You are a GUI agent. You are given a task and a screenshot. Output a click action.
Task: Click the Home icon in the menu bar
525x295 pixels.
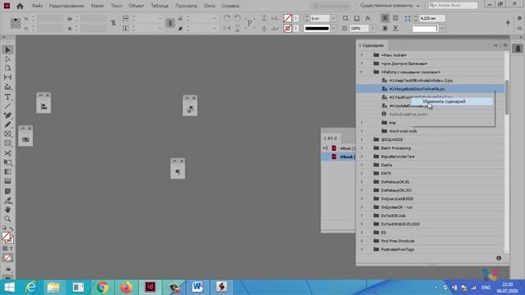pyautogui.click(x=20, y=6)
